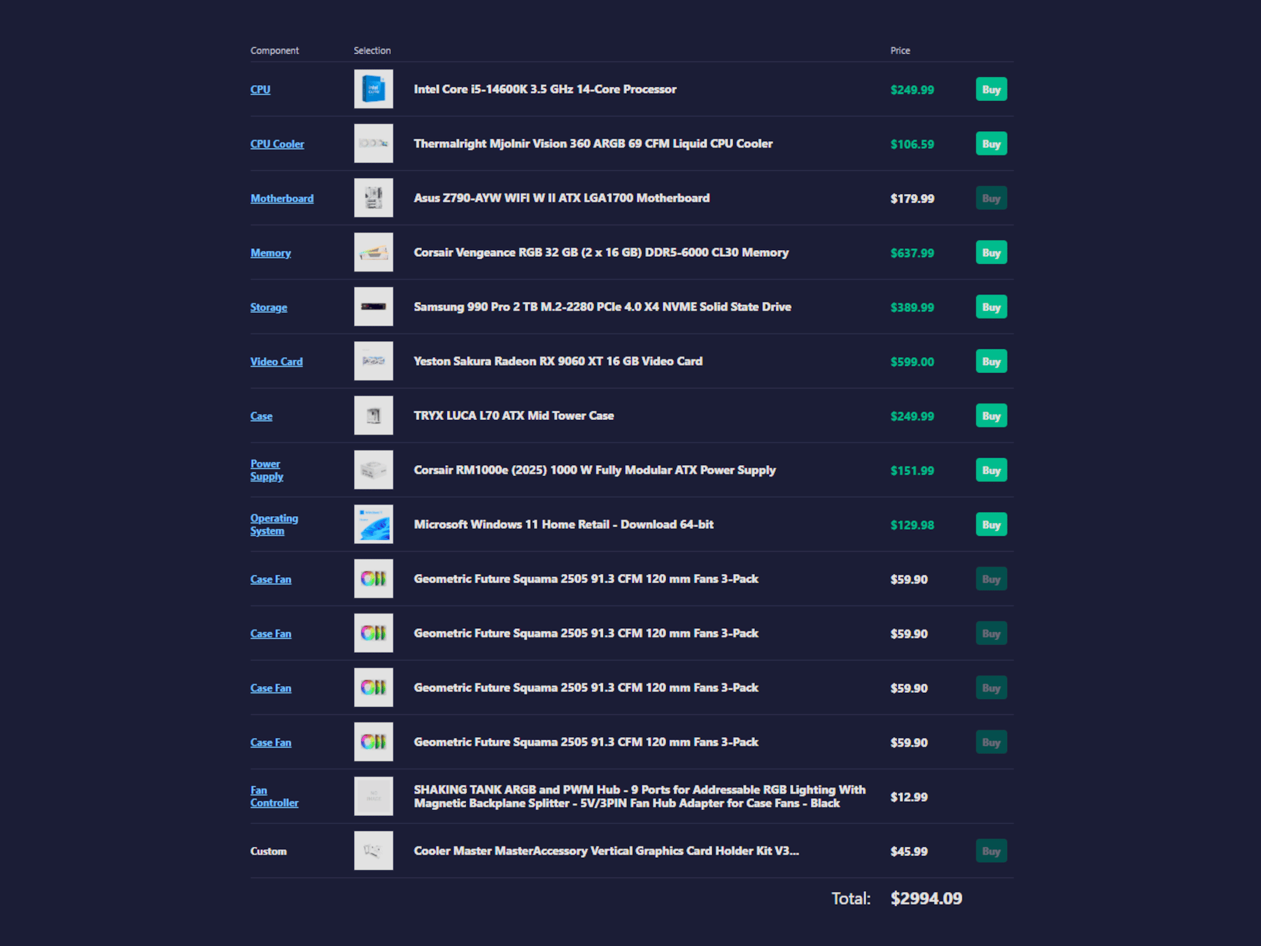Buy the Yeston Sakura Radeon video card
This screenshot has width=1261, height=946.
991,362
